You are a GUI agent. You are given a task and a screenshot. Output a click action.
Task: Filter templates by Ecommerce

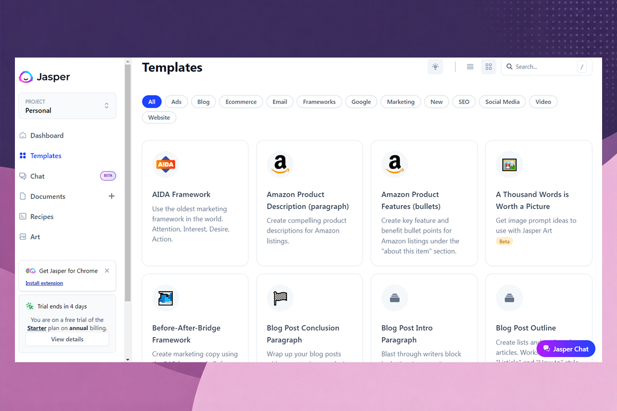click(241, 102)
